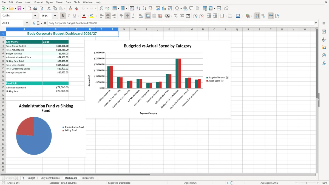The width and height of the screenshot is (329, 185).
Task: Split the window
Action: (219, 8)
